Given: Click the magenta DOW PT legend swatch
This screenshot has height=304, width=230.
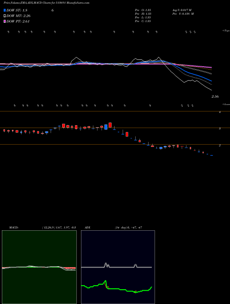Looking at the screenshot, I should pyautogui.click(x=5, y=22).
